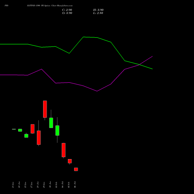Select the last red candle on 06 Feb

(76, 169)
